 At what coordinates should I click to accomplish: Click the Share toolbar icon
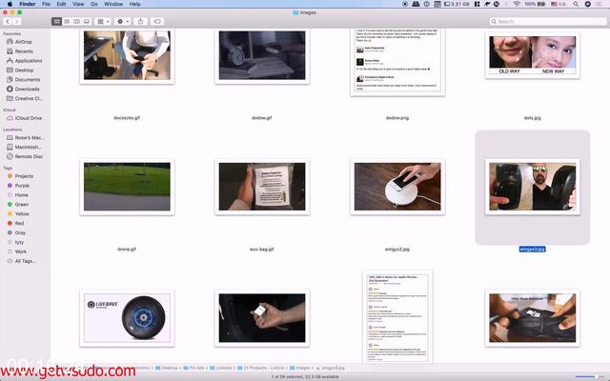point(140,21)
